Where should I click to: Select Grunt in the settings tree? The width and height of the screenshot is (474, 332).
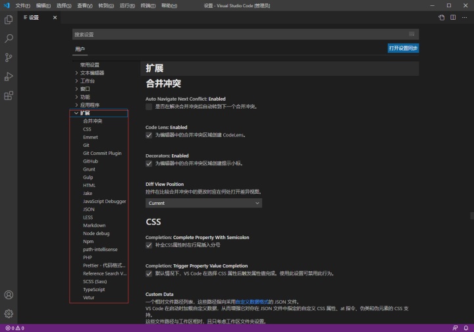point(89,169)
